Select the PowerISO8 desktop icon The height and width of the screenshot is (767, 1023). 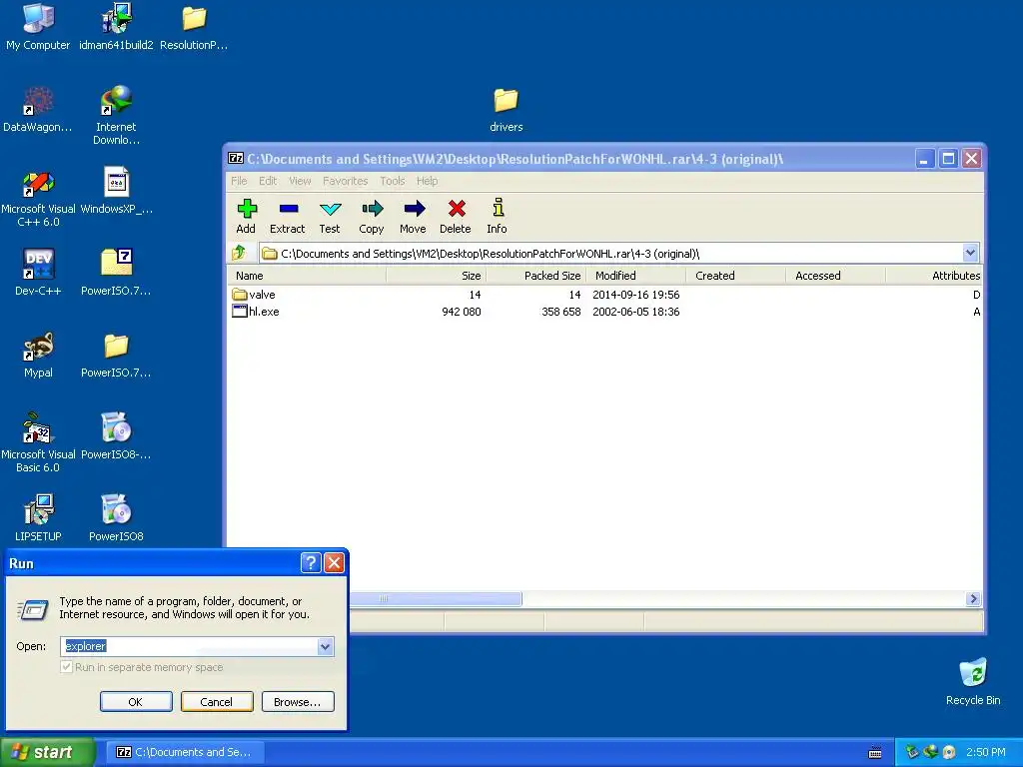click(116, 518)
